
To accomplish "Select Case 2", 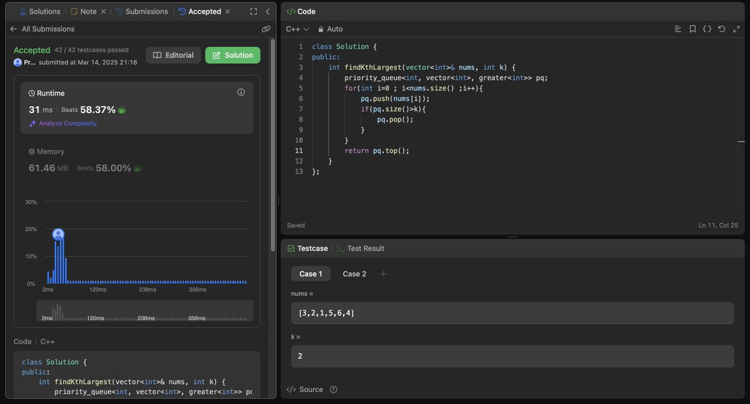I will (x=354, y=273).
